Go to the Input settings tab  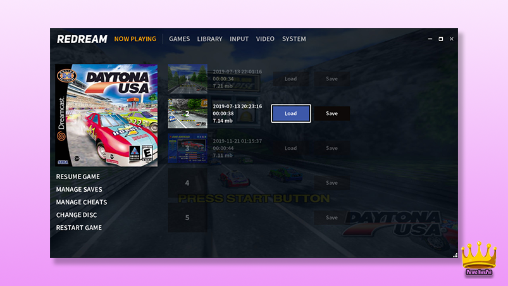[239, 39]
